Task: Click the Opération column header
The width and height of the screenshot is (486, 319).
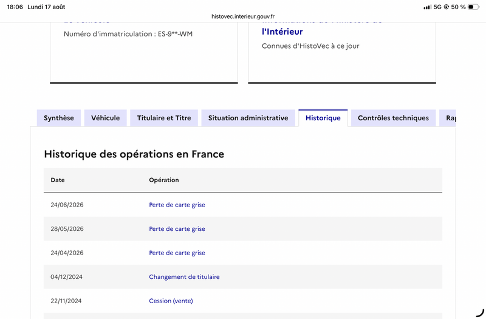Action: pyautogui.click(x=164, y=180)
